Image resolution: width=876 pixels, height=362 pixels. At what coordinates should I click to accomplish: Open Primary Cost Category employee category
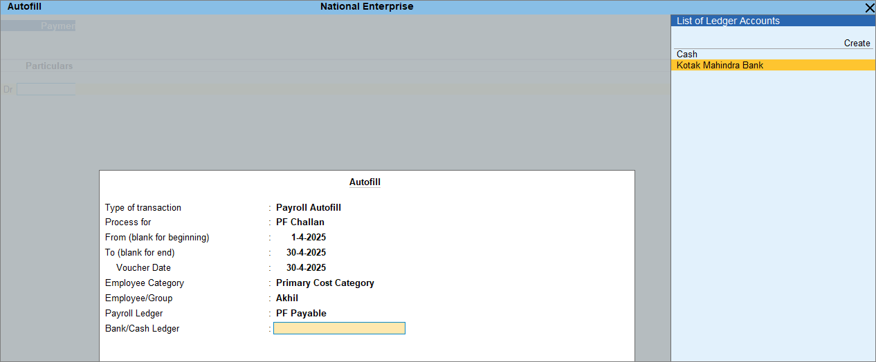point(325,283)
